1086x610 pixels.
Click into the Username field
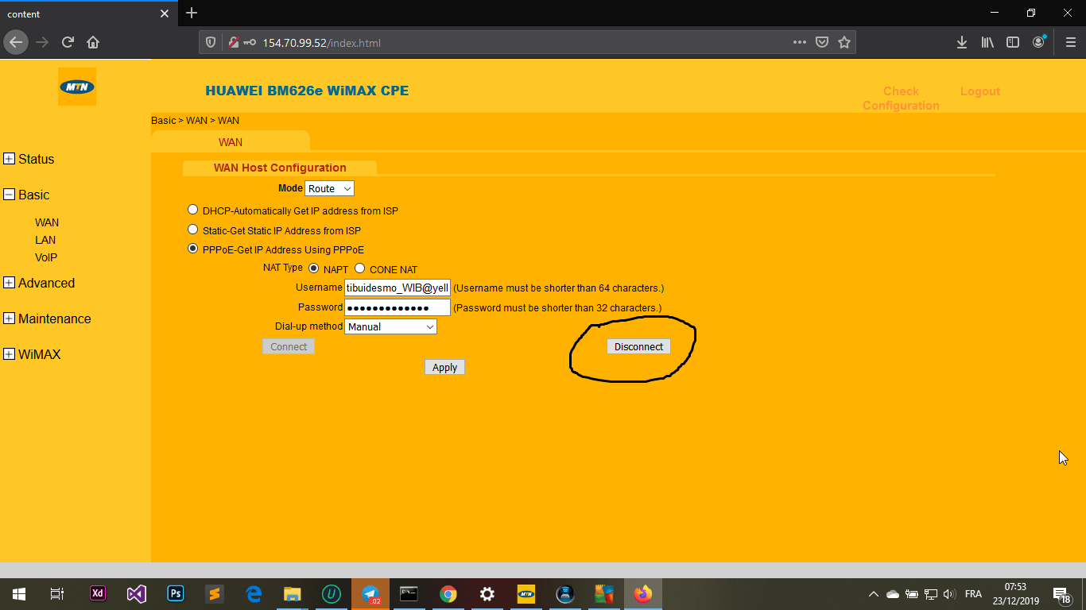398,288
